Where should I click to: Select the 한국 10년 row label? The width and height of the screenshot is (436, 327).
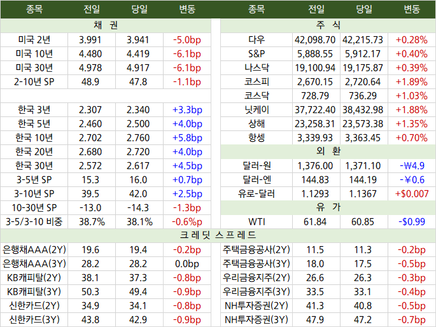[x=34, y=138]
